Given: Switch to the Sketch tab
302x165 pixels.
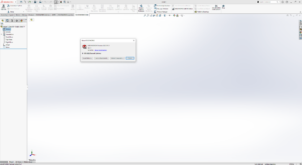Looking at the screenshot, I should click(x=18, y=15).
